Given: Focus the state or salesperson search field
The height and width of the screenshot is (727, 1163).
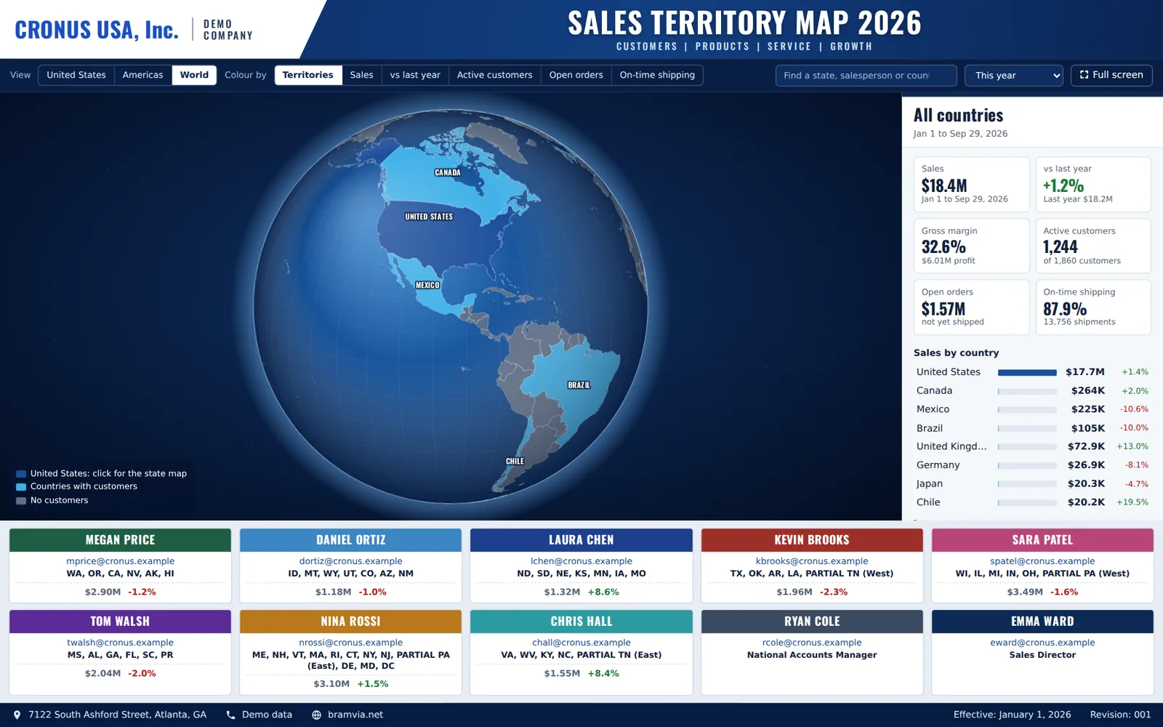Looking at the screenshot, I should coord(866,76).
